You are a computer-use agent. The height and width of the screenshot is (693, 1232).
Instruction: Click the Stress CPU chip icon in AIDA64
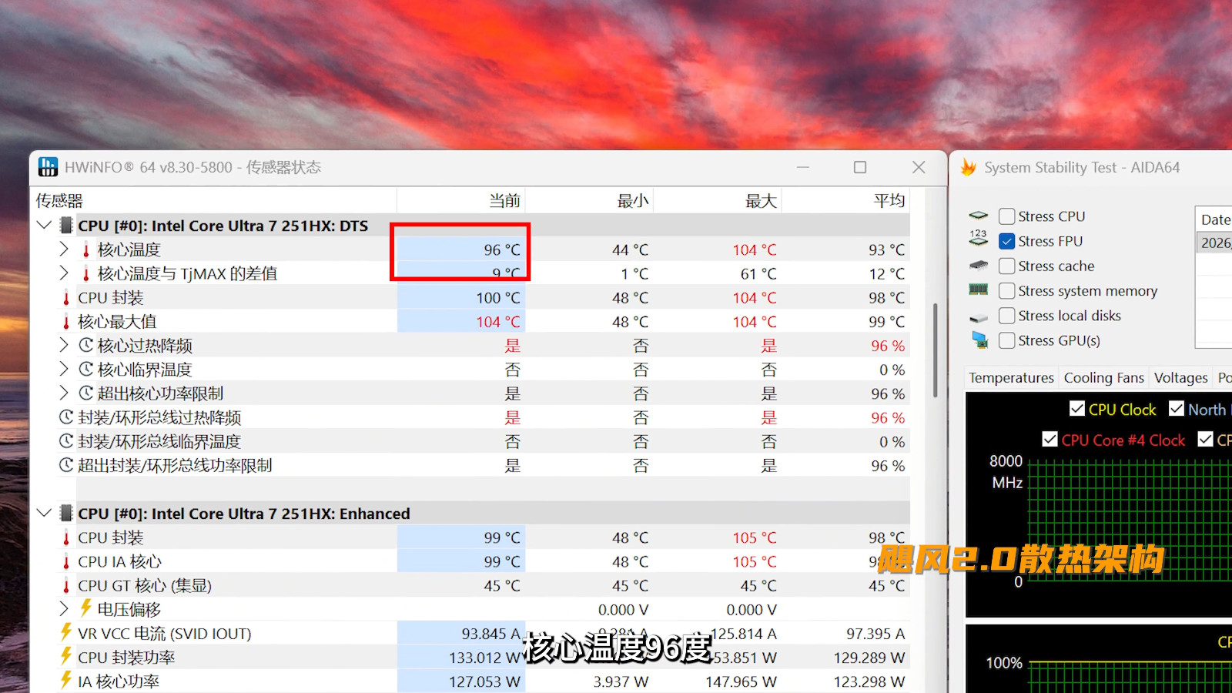click(x=979, y=216)
